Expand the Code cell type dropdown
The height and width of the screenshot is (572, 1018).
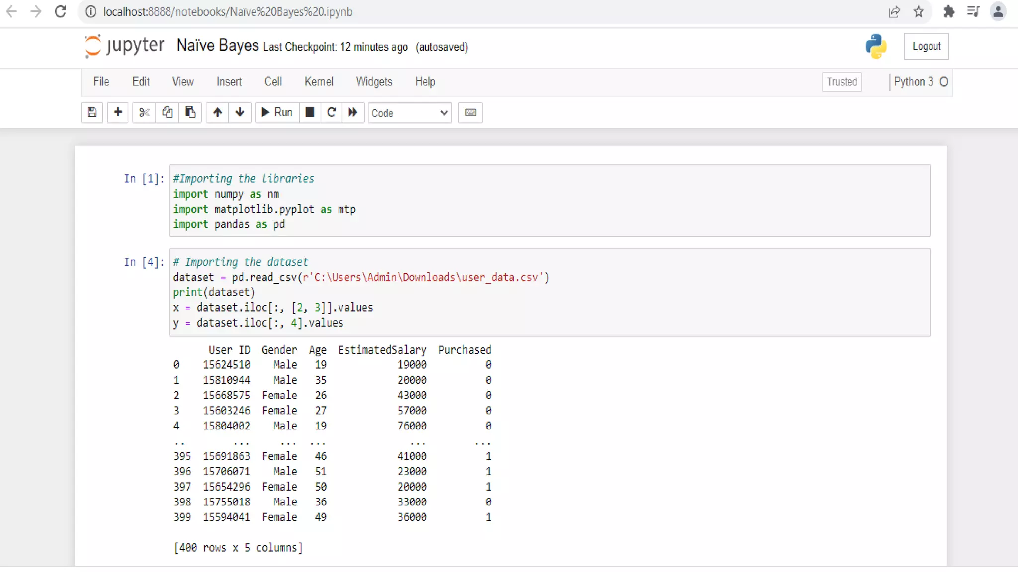410,113
